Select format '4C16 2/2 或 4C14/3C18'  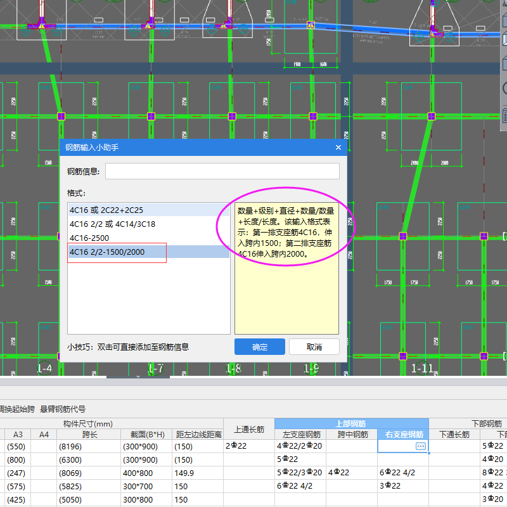[x=148, y=224]
